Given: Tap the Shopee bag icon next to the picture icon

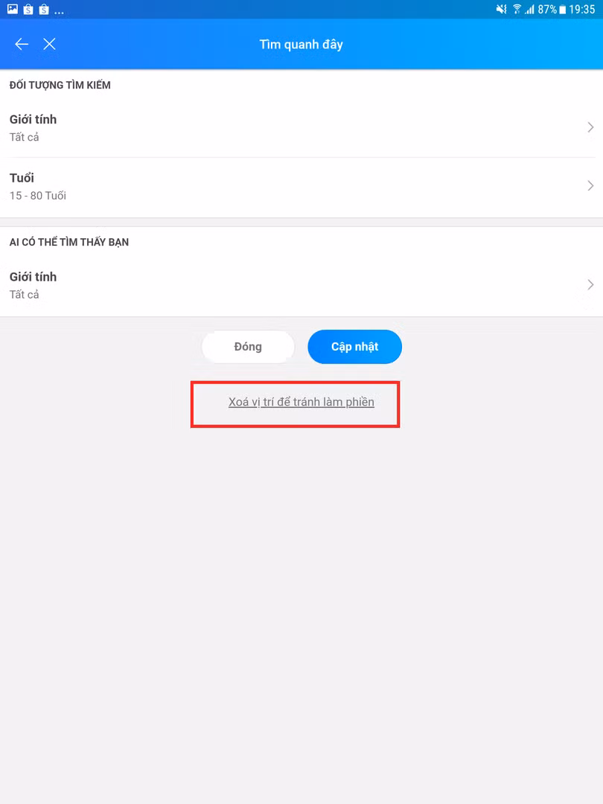Looking at the screenshot, I should pos(29,9).
